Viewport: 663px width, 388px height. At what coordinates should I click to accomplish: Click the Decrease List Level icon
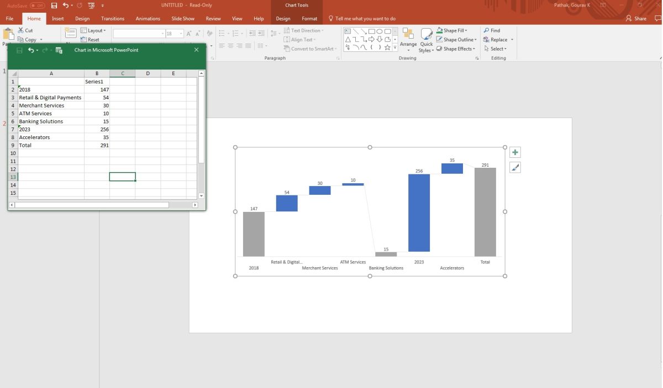(251, 34)
